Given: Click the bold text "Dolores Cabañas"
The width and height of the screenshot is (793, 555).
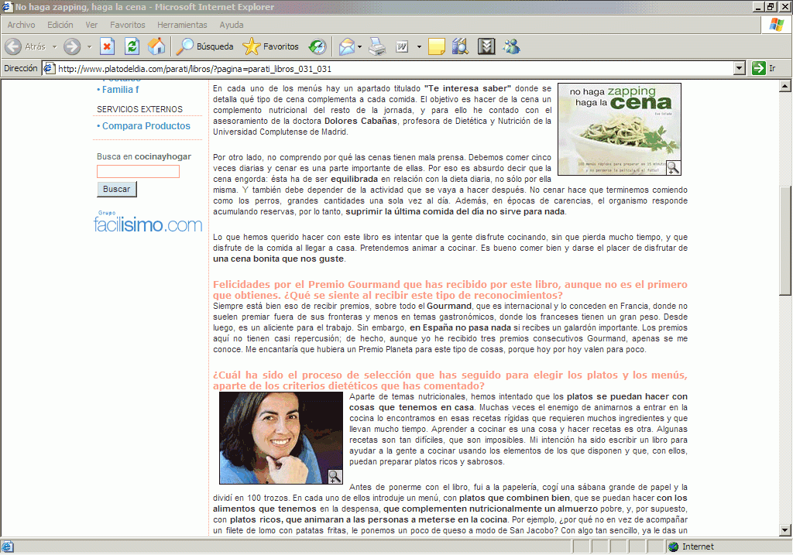Looking at the screenshot, I should 361,121.
